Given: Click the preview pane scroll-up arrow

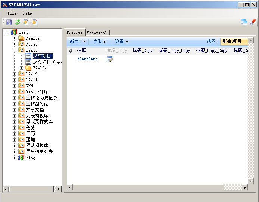Looking at the screenshot, I should [250, 40].
